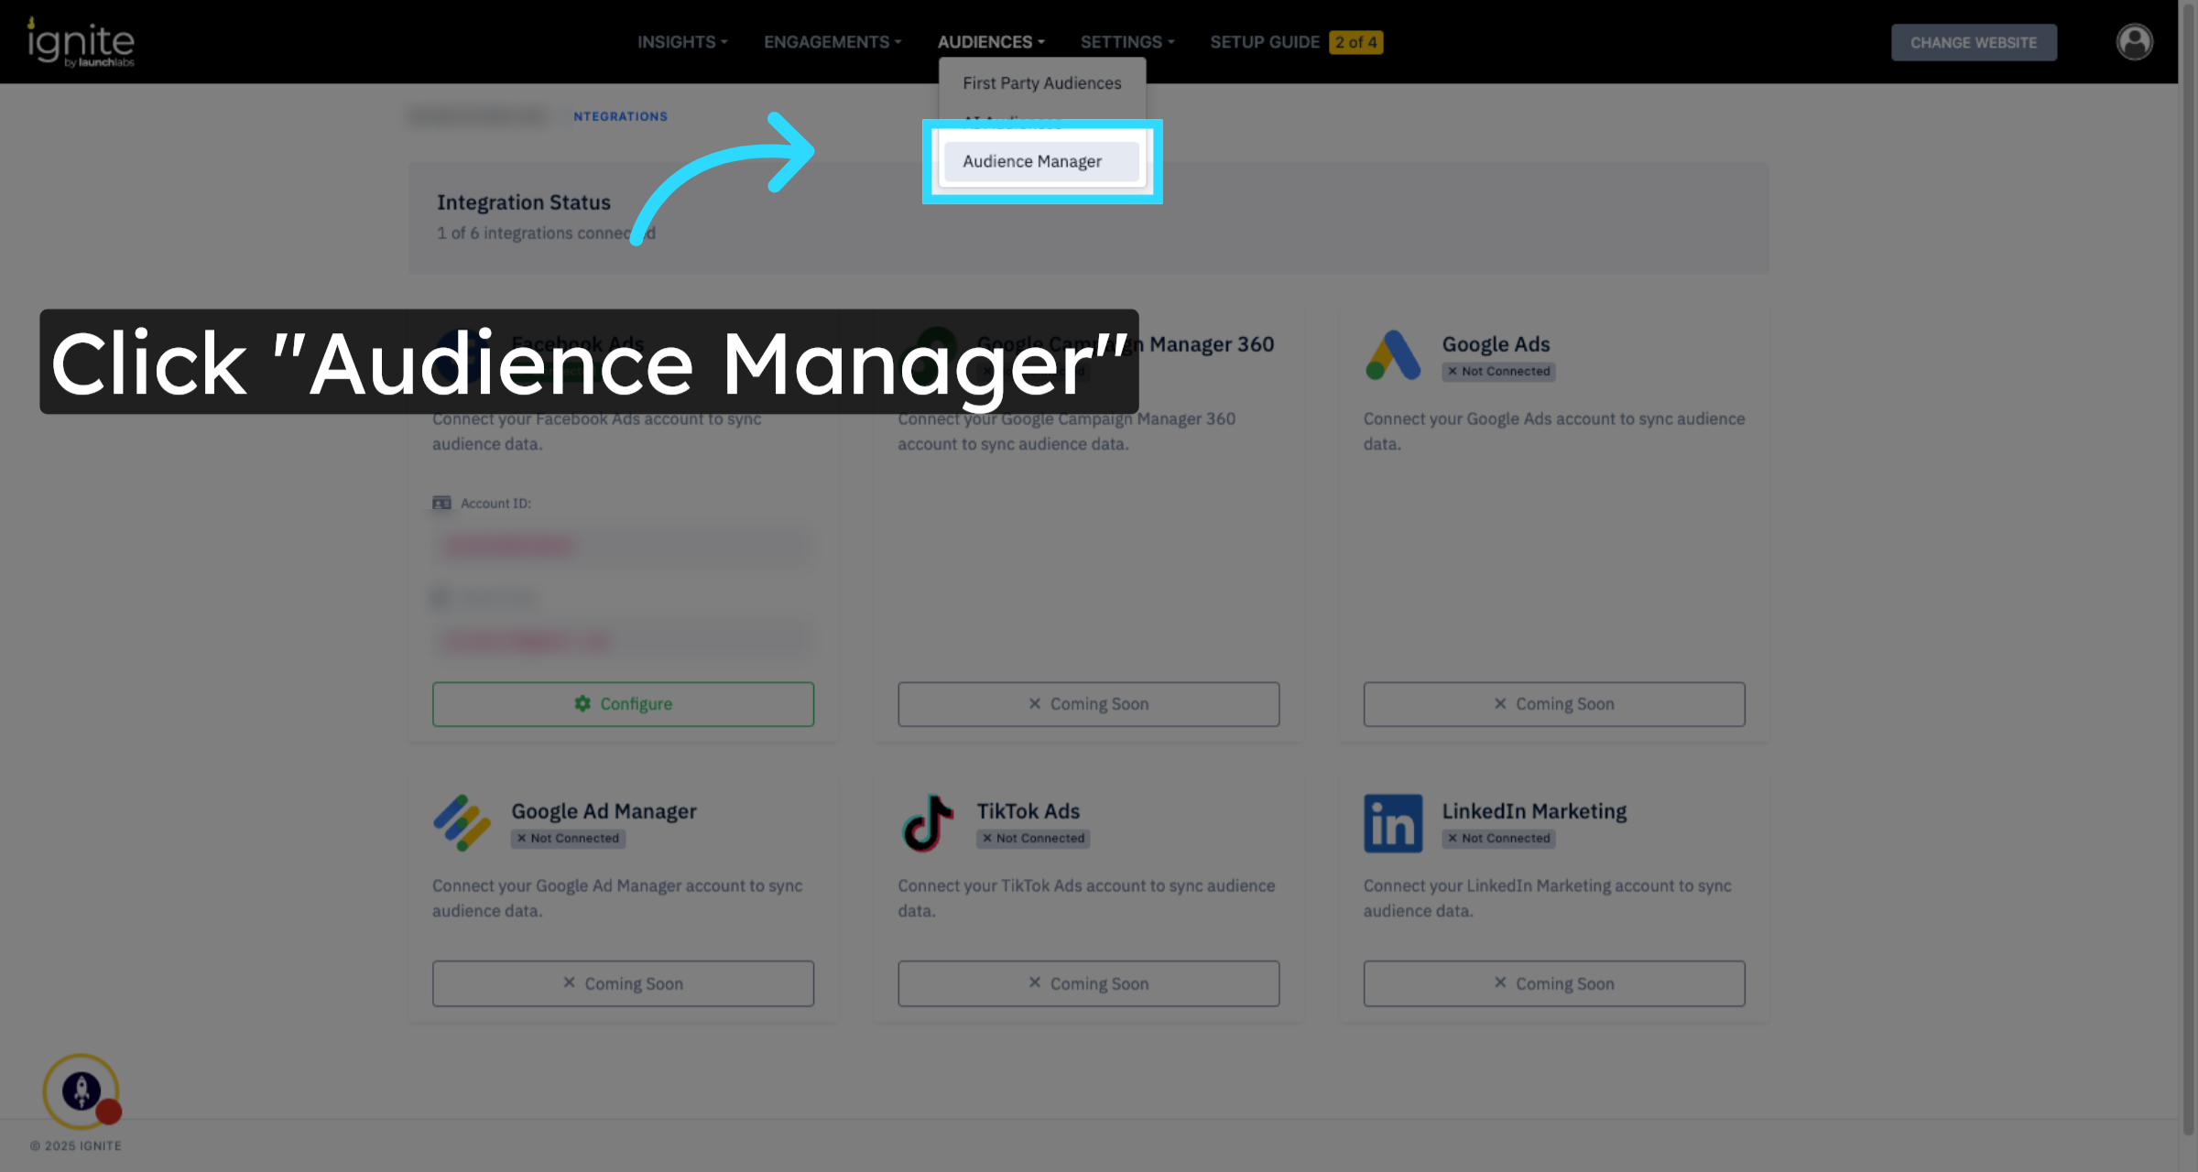The image size is (2198, 1172).
Task: Click the Facebook Ads Configure button
Action: (x=623, y=704)
